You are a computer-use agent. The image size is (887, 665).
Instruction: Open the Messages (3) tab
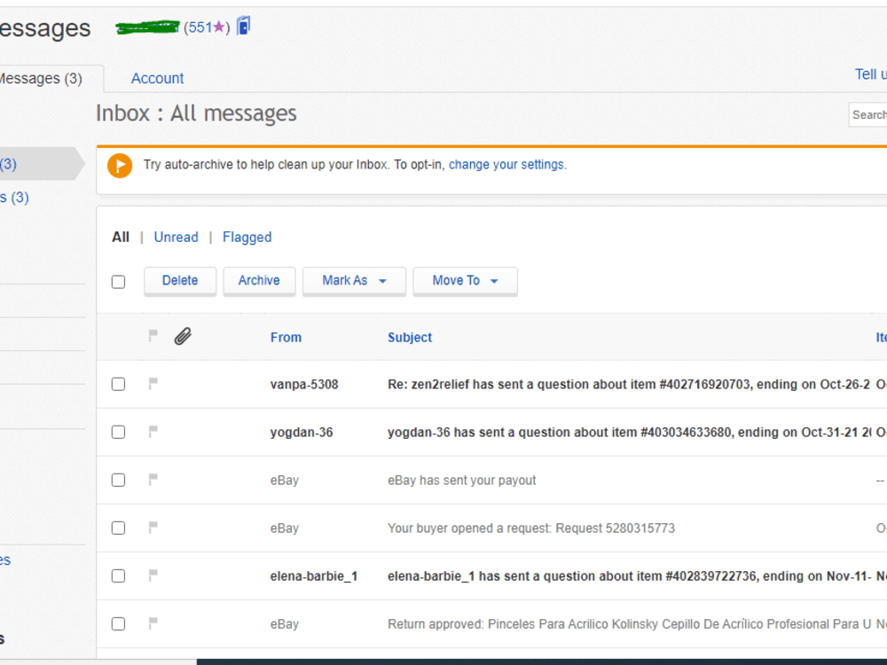(x=41, y=79)
